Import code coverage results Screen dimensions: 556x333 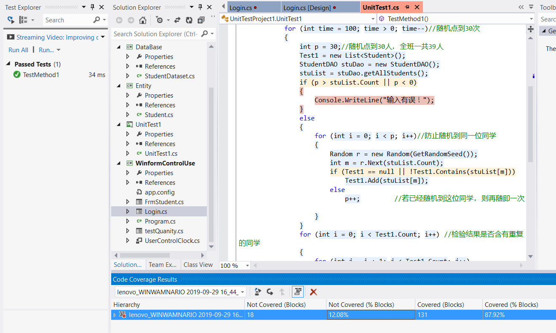(270, 292)
